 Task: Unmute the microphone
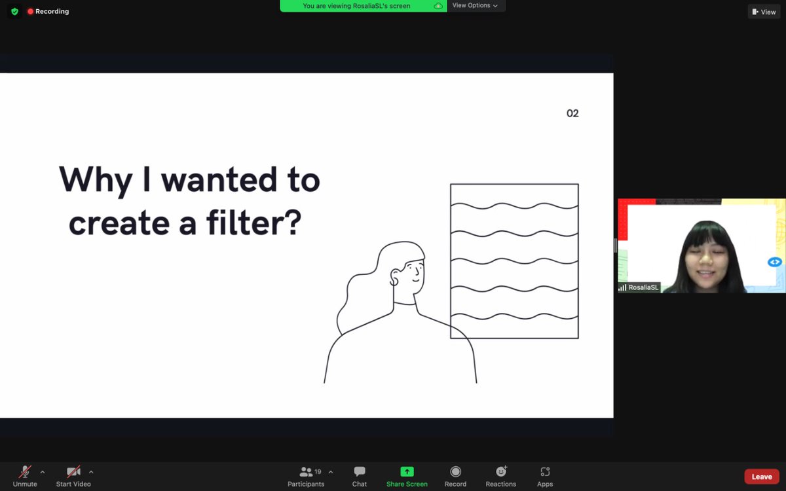pyautogui.click(x=25, y=476)
